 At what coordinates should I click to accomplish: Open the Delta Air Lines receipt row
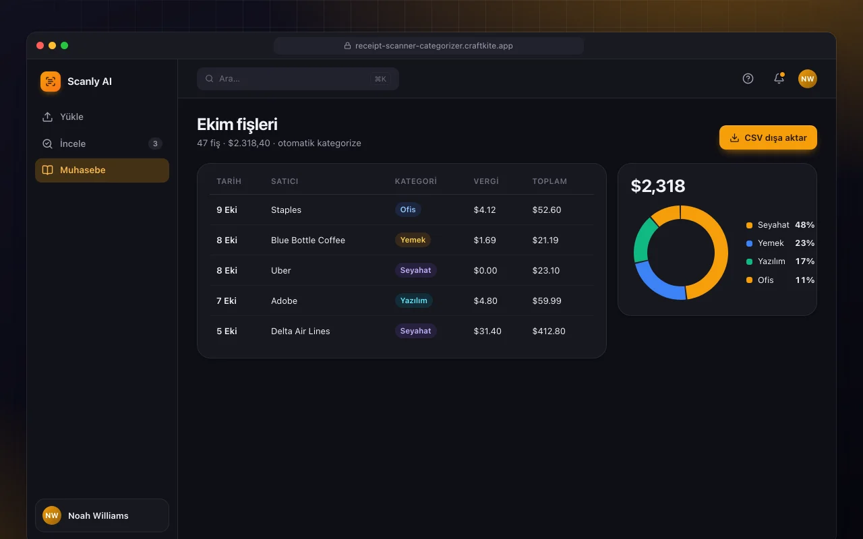(402, 331)
